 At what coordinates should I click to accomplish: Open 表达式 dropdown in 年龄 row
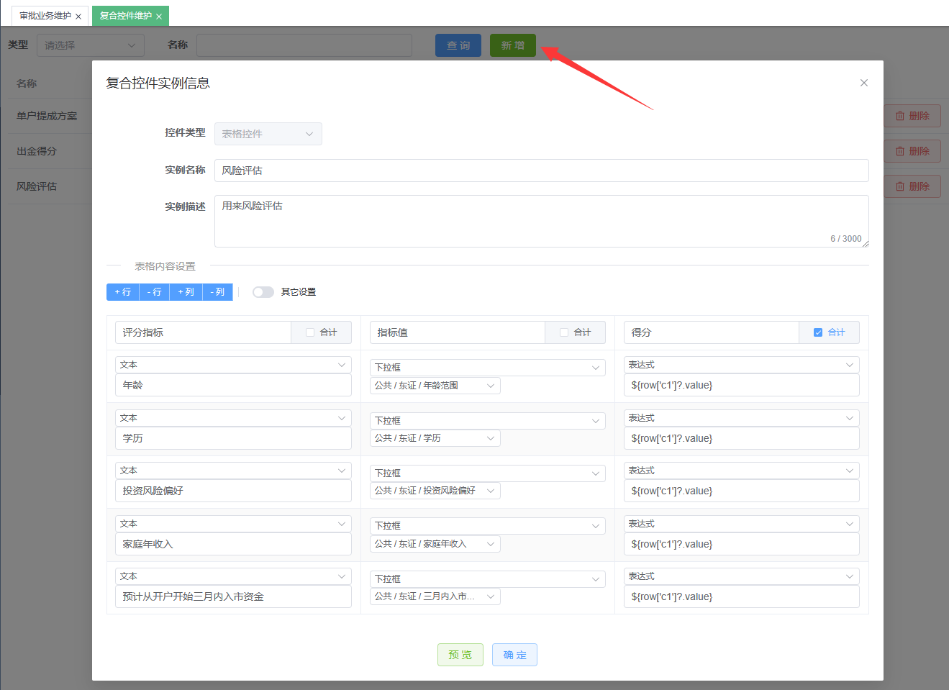tap(741, 365)
